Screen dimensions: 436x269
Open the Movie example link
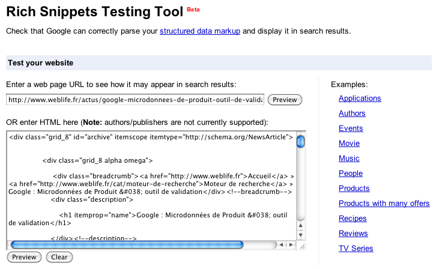click(x=349, y=144)
